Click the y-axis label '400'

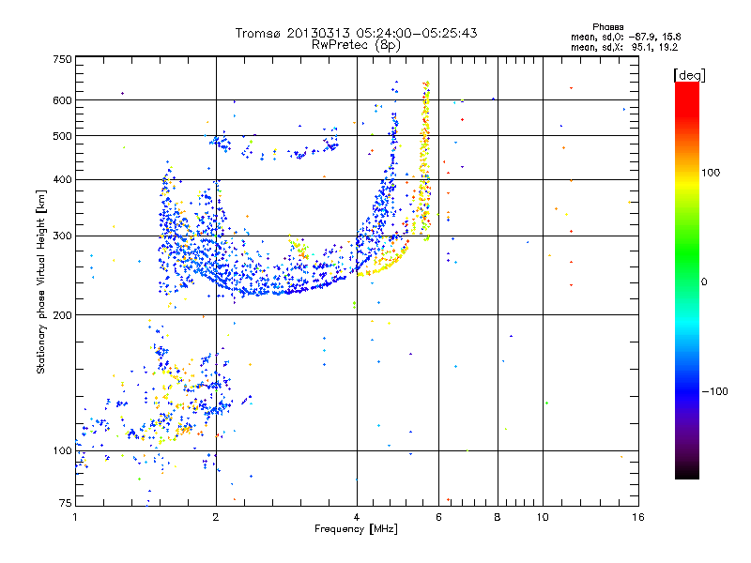point(62,179)
